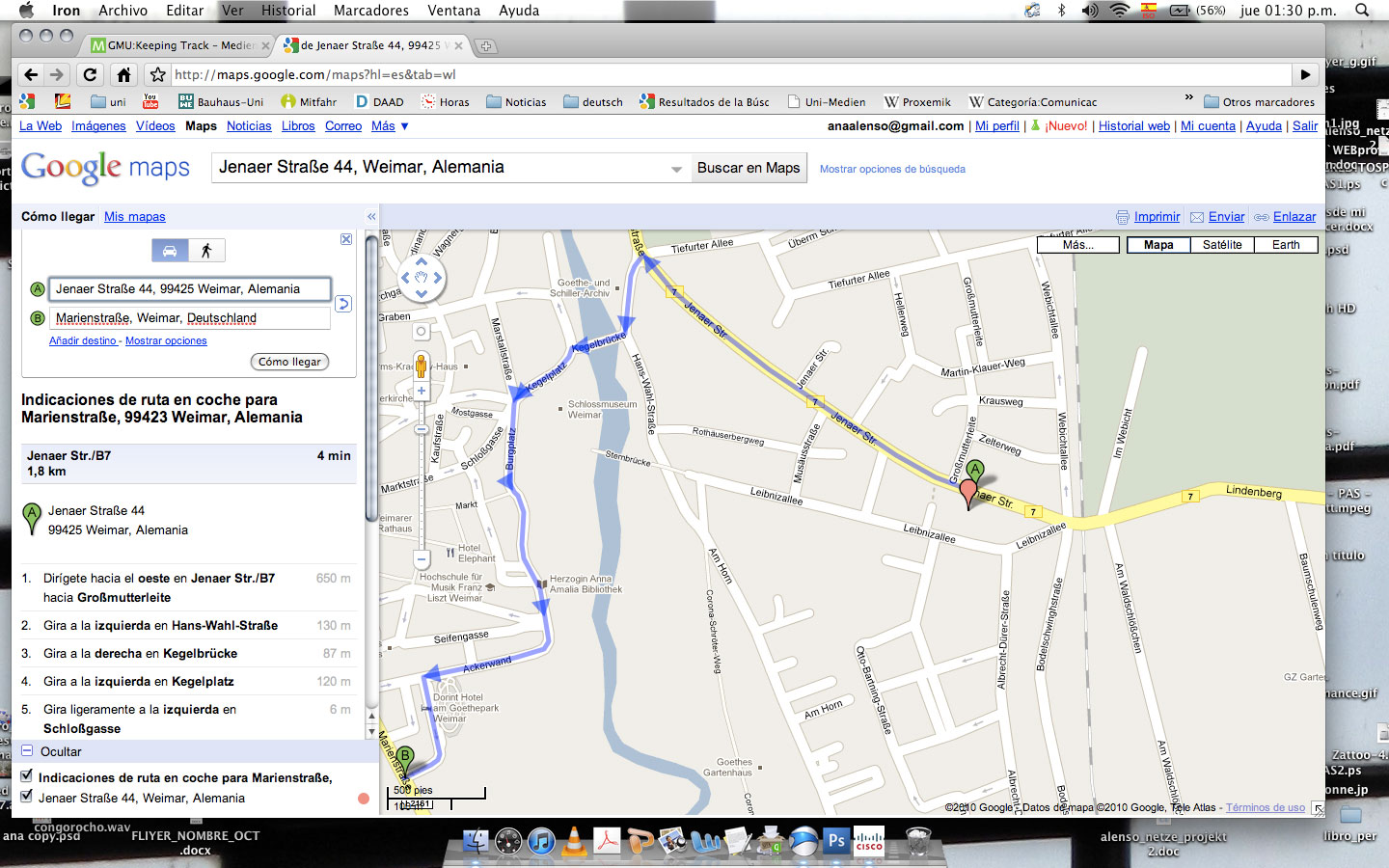
Task: Swap start and destination with reverse icon
Action: coord(343,304)
